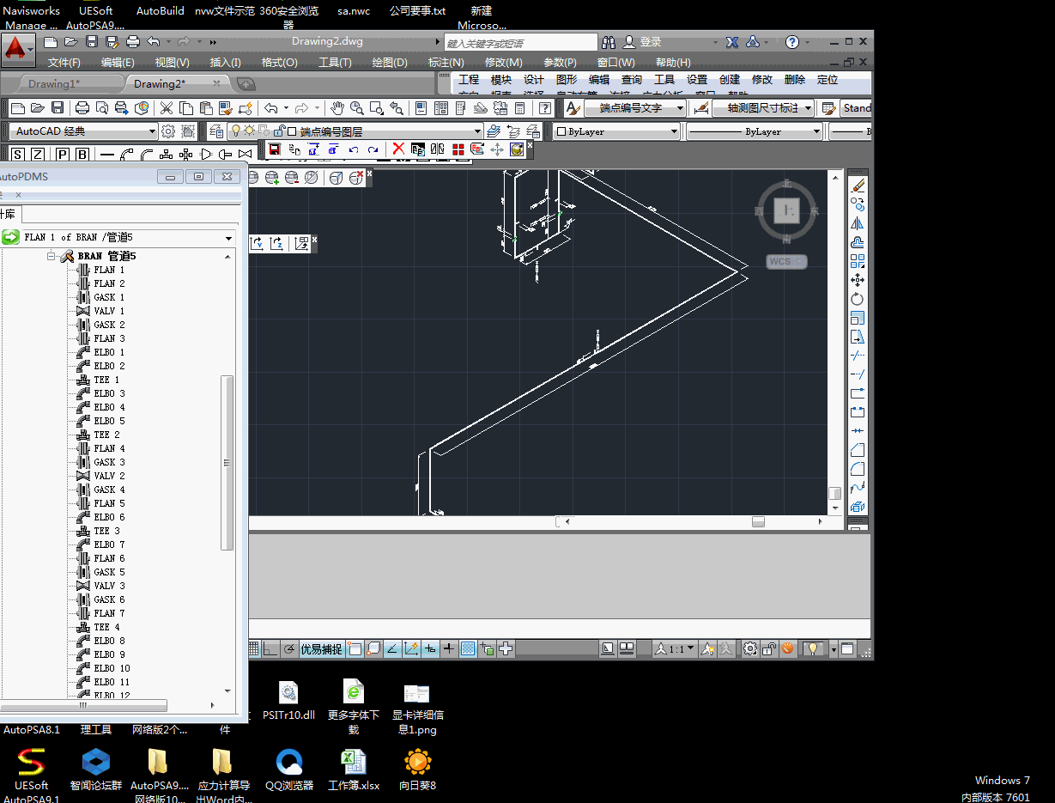The height and width of the screenshot is (803, 1055).
Task: Open annotation scale 1:1 dropdown
Action: (x=673, y=649)
